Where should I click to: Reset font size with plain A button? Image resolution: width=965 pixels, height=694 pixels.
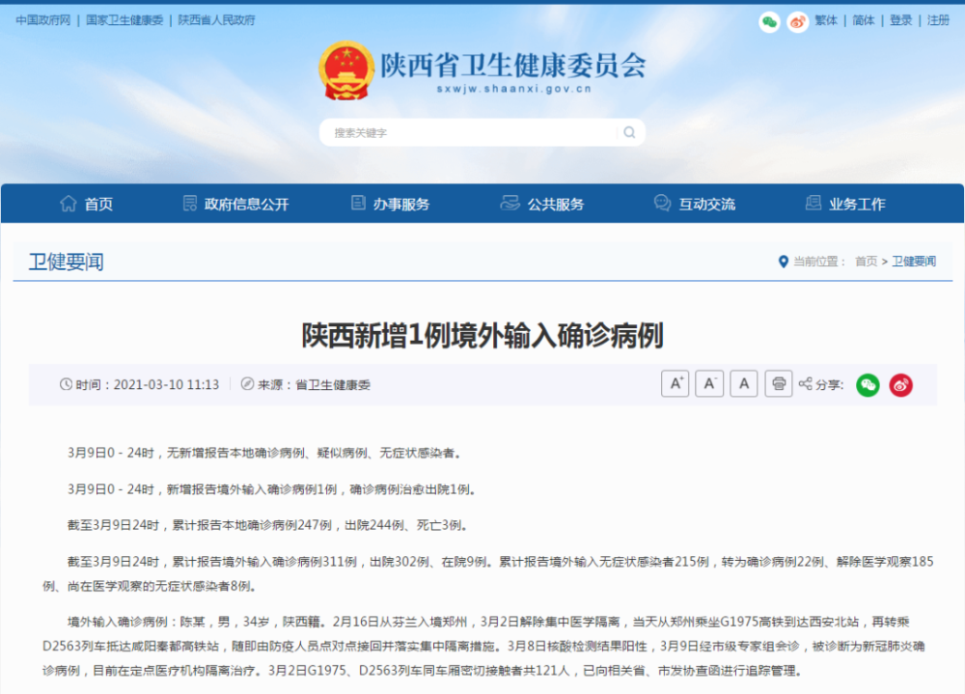click(743, 384)
